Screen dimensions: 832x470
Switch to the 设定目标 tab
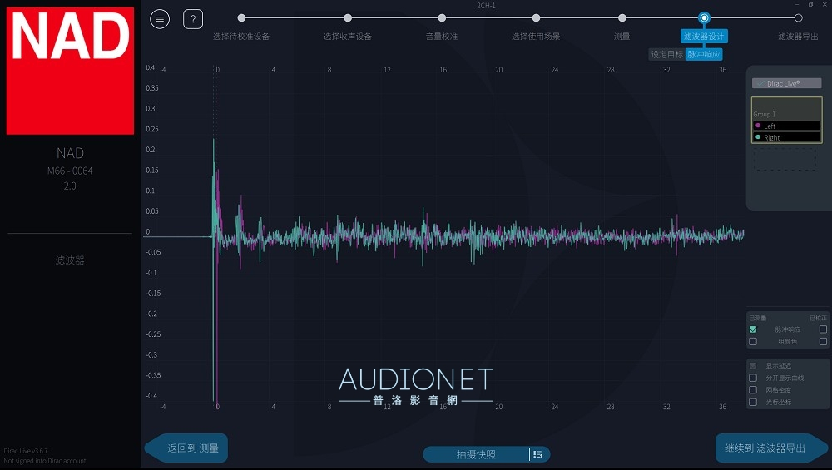[x=667, y=54]
